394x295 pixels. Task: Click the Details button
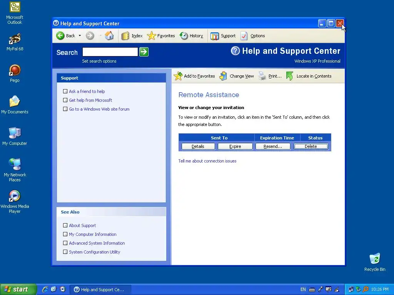(198, 146)
